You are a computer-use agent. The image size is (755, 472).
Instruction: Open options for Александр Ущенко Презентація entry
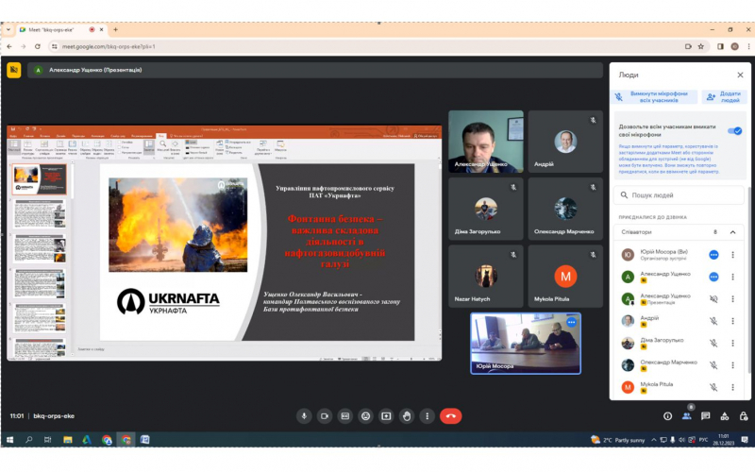pos(733,299)
